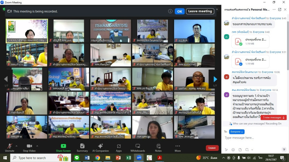
Task: Click the red Leave button
Action: pos(212,148)
